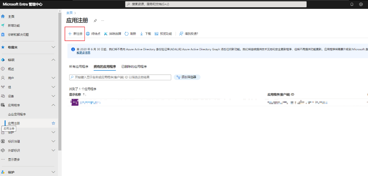Click the 组 group icon
Viewport: 368px width, 176px height.
click(x=3, y=87)
